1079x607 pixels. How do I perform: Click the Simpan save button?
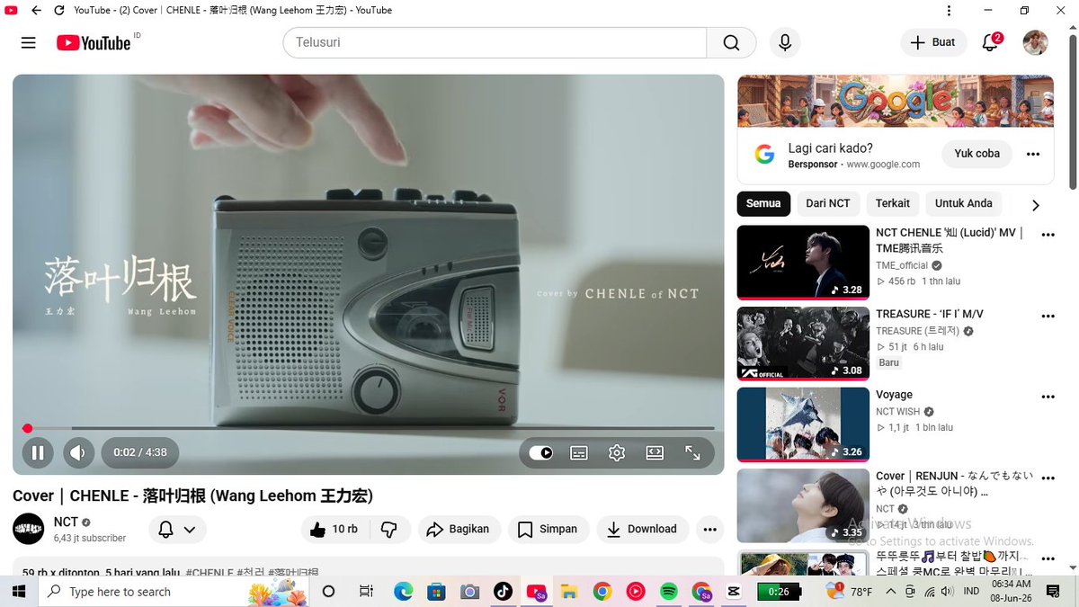[x=548, y=530]
